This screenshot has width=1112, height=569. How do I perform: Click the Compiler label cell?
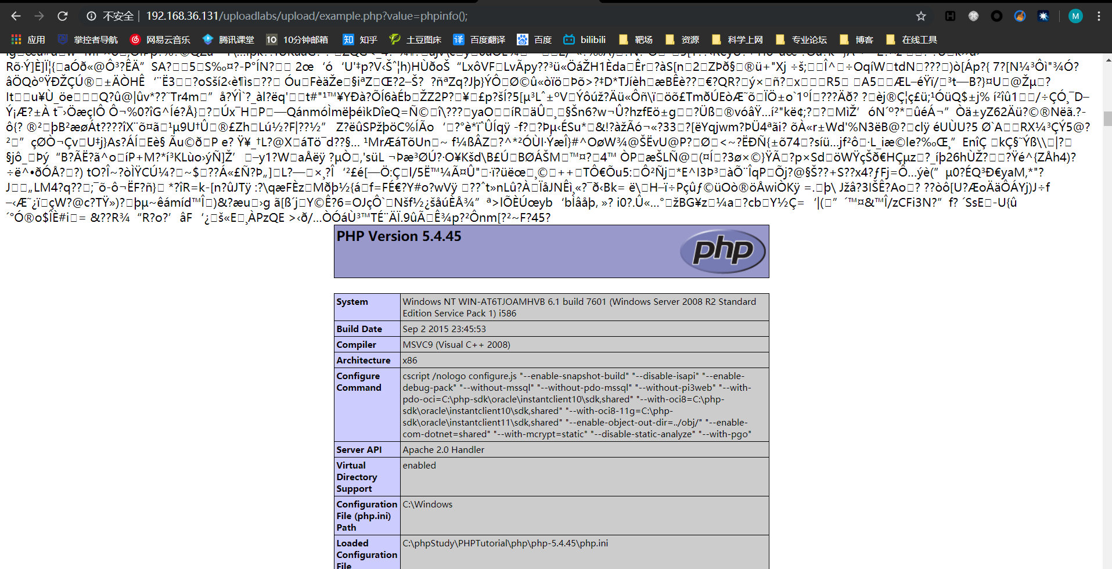[x=367, y=344]
